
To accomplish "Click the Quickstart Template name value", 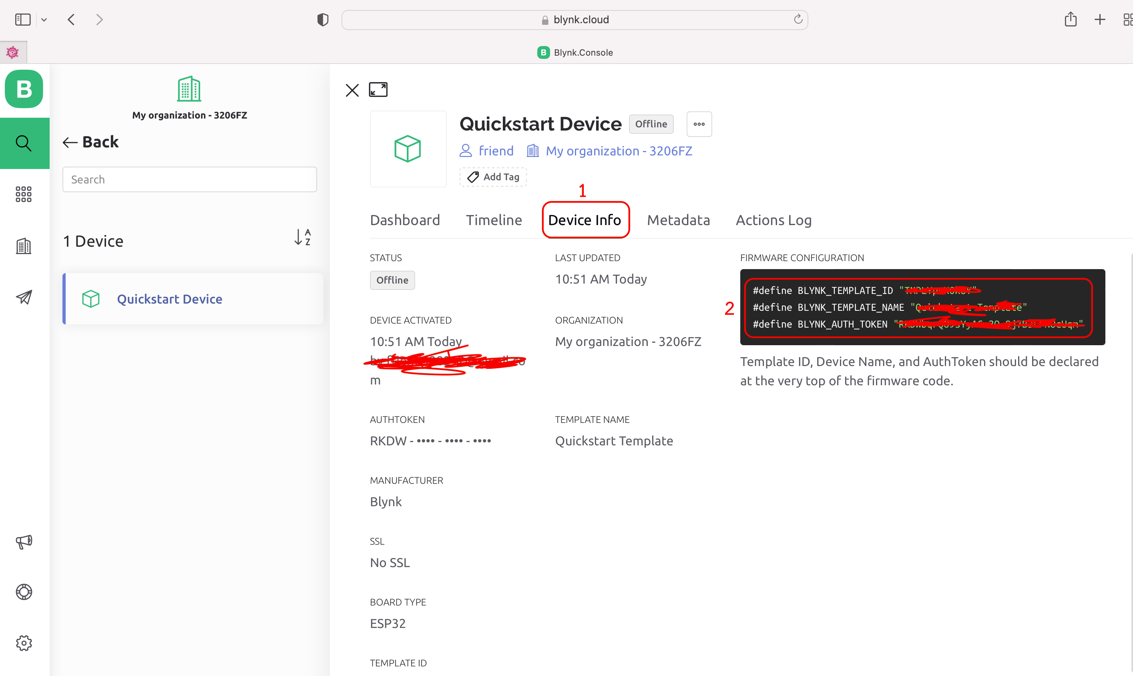I will tap(614, 441).
